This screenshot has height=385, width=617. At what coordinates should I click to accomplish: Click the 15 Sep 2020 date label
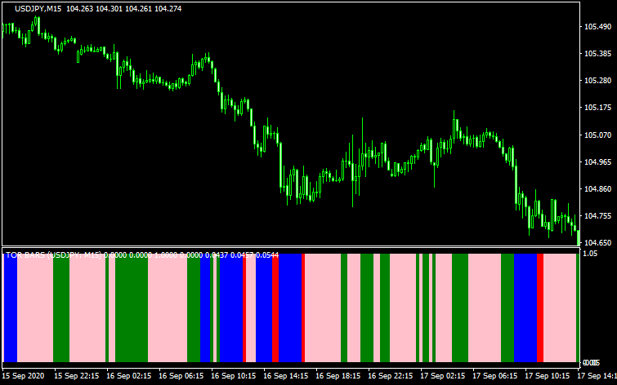point(25,376)
